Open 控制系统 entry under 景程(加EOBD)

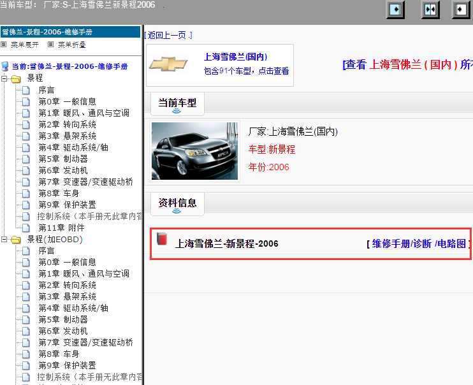coord(90,377)
